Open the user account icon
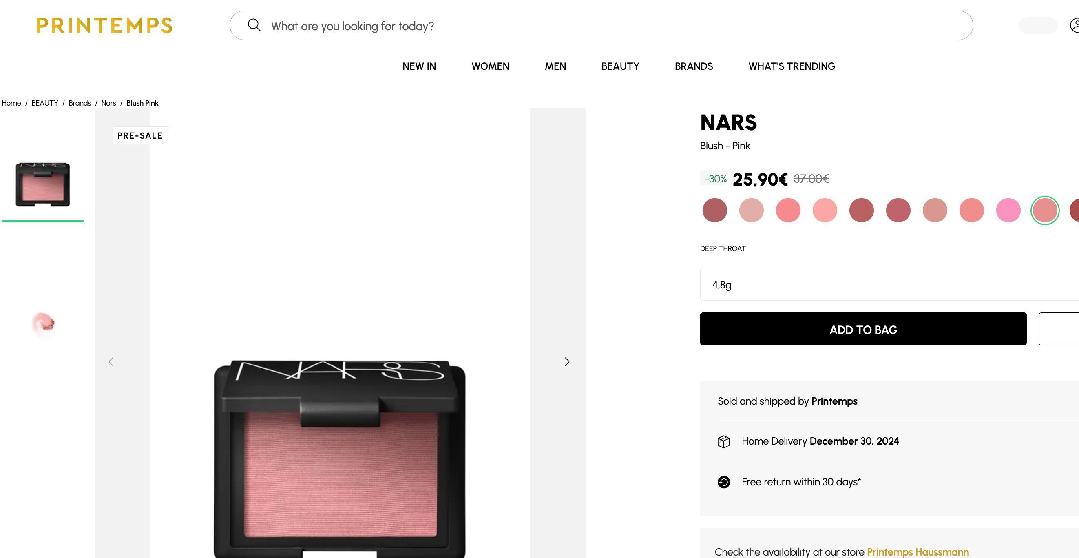 pyautogui.click(x=1075, y=25)
